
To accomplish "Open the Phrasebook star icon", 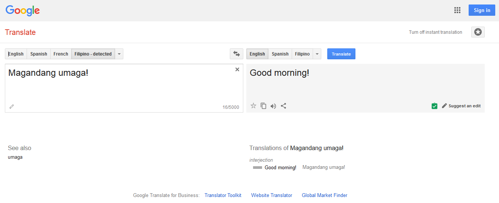I will (478, 32).
